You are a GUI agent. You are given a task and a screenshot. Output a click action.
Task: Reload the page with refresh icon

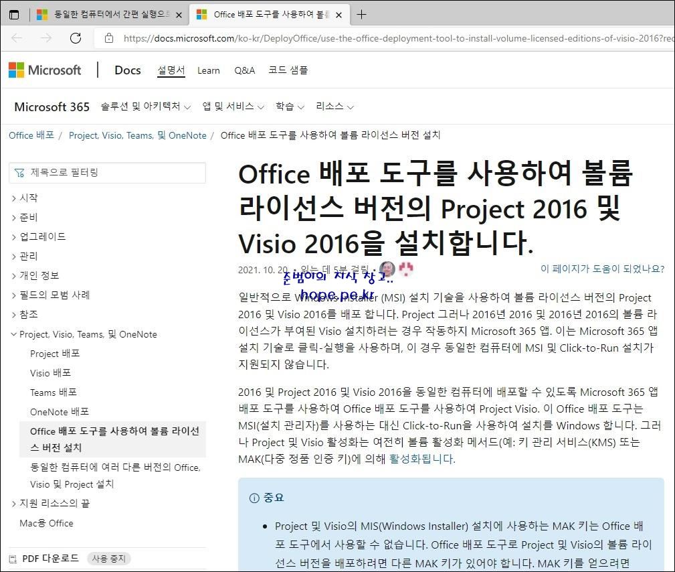tap(76, 38)
